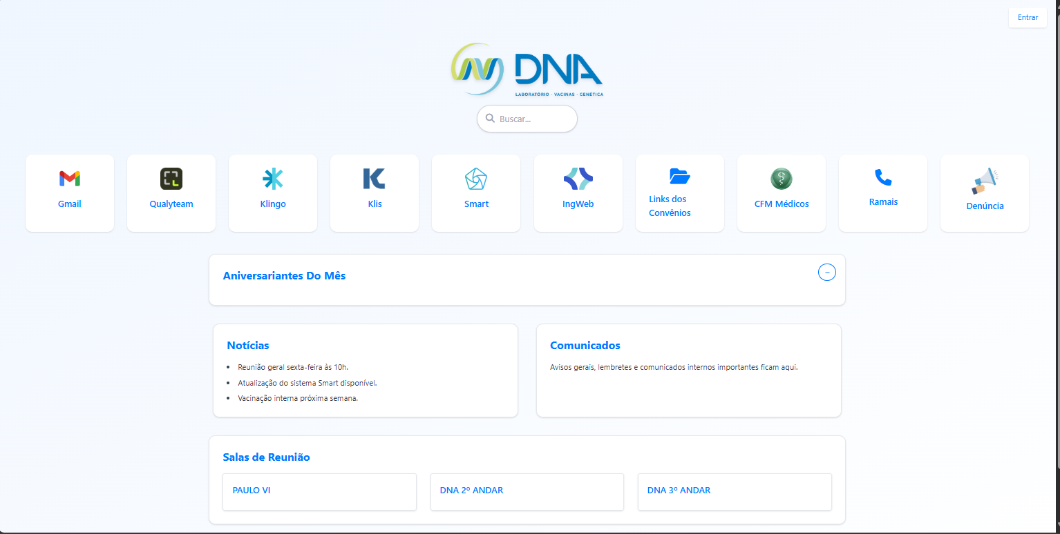Viewport: 1060px width, 534px height.
Task: Access the CFM Médicos icon
Action: coord(781,192)
